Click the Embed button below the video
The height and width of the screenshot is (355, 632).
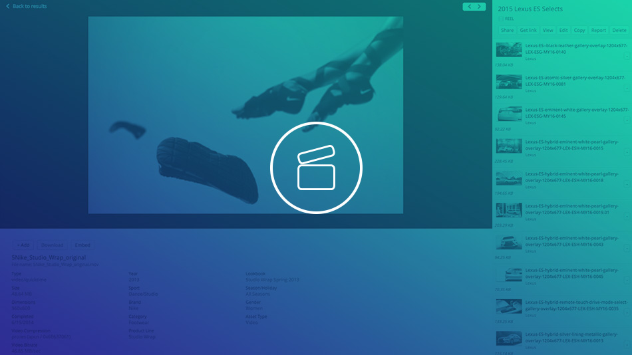click(82, 245)
